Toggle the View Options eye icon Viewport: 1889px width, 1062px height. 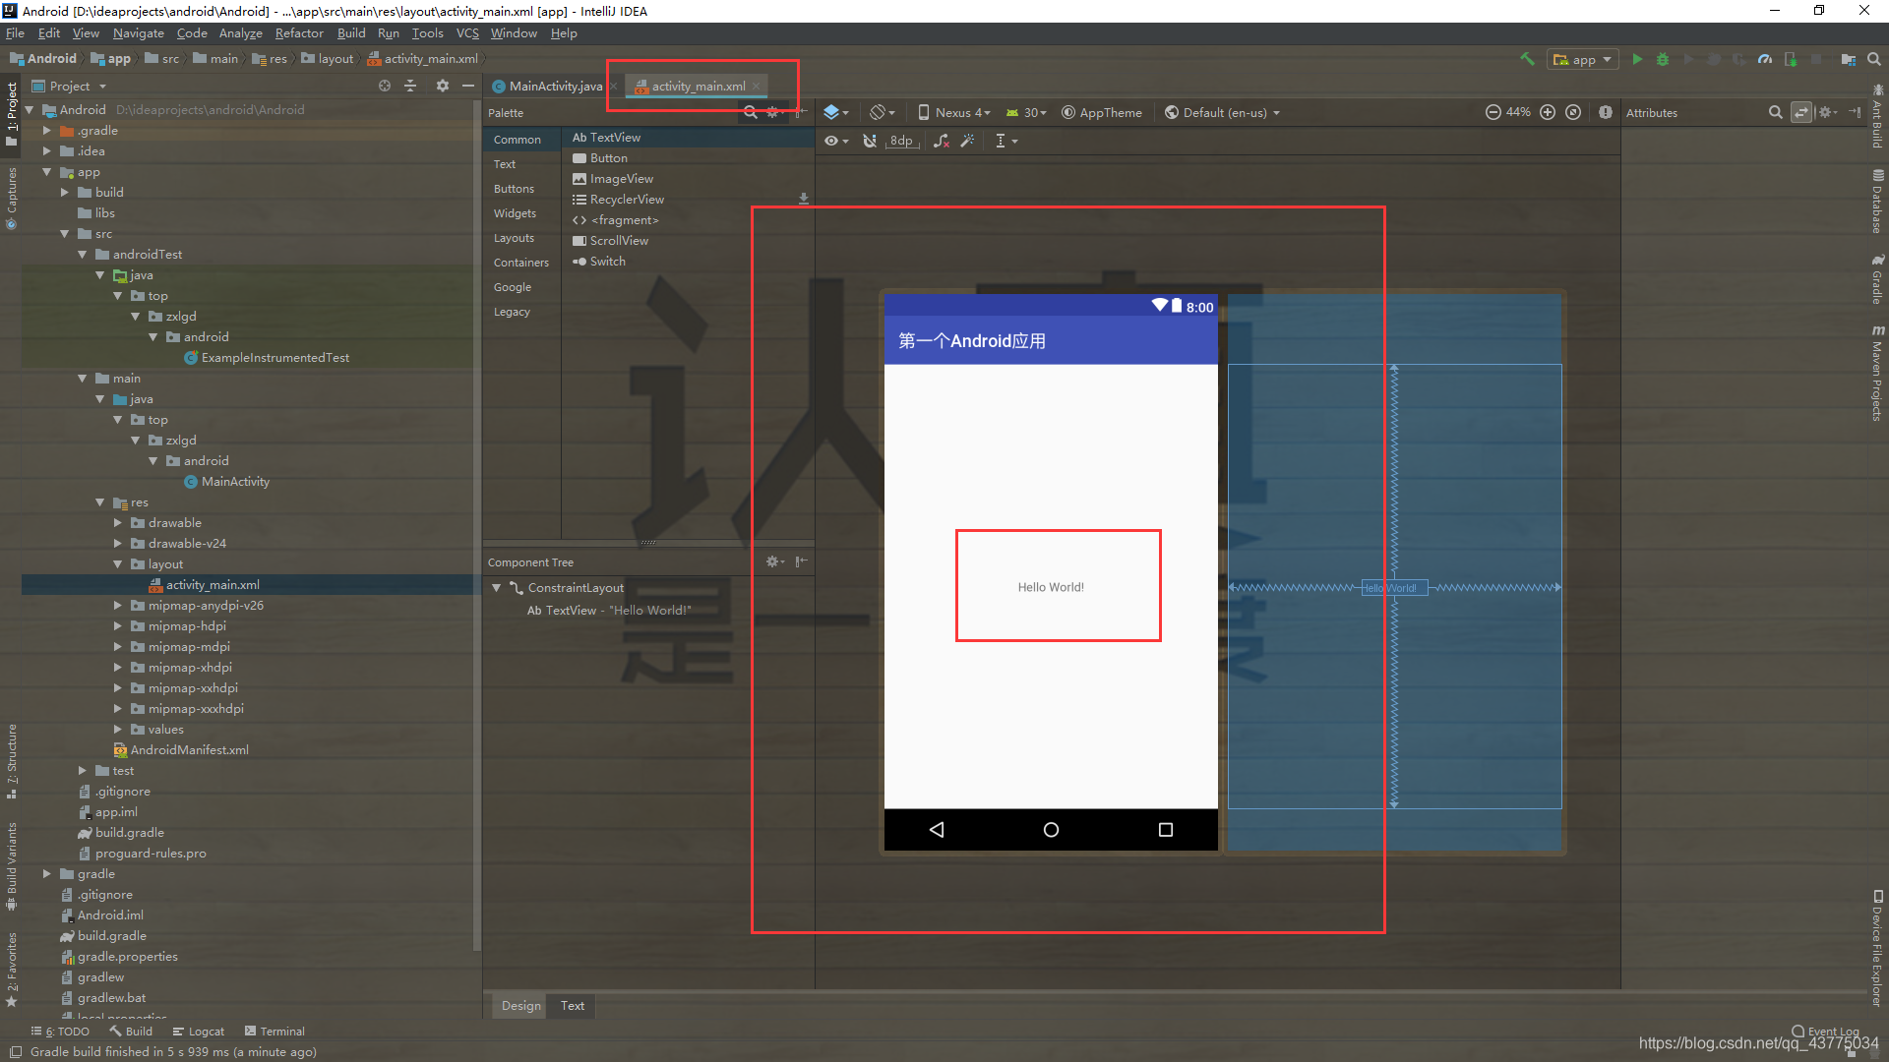[832, 141]
